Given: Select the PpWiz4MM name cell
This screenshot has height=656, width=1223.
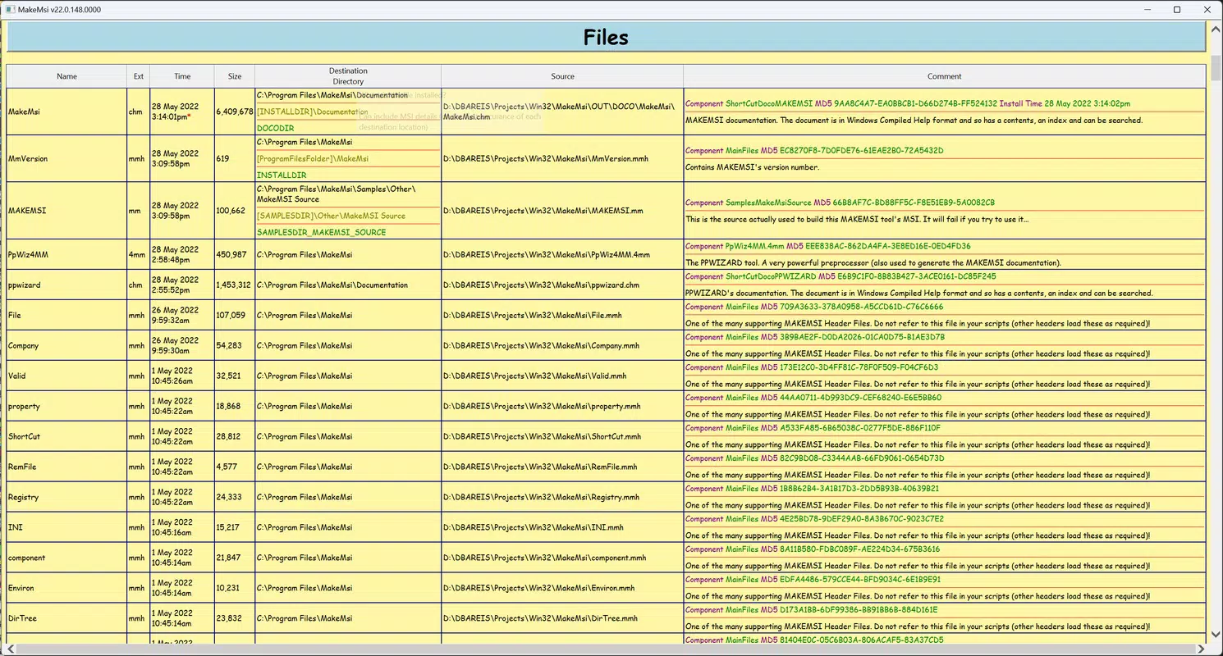Looking at the screenshot, I should point(66,254).
